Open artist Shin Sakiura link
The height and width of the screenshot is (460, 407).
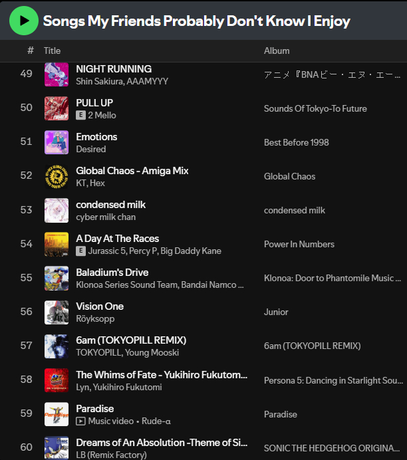(x=98, y=81)
